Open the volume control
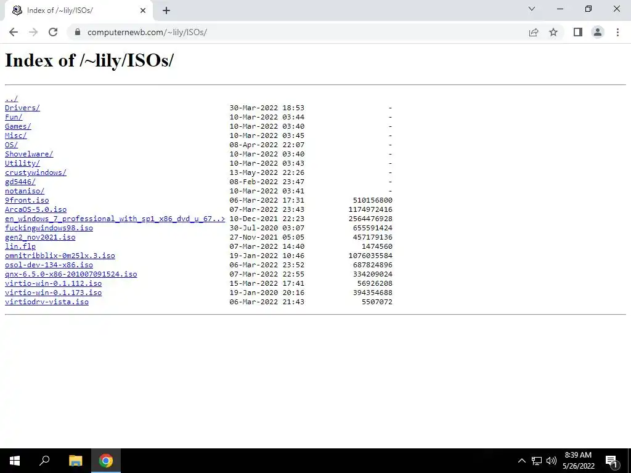Screen dimensions: 631x473 (x=552, y=461)
